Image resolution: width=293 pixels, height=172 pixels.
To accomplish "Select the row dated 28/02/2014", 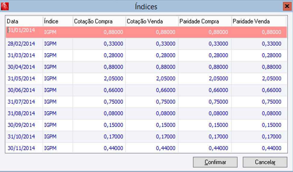I will click(146, 44).
